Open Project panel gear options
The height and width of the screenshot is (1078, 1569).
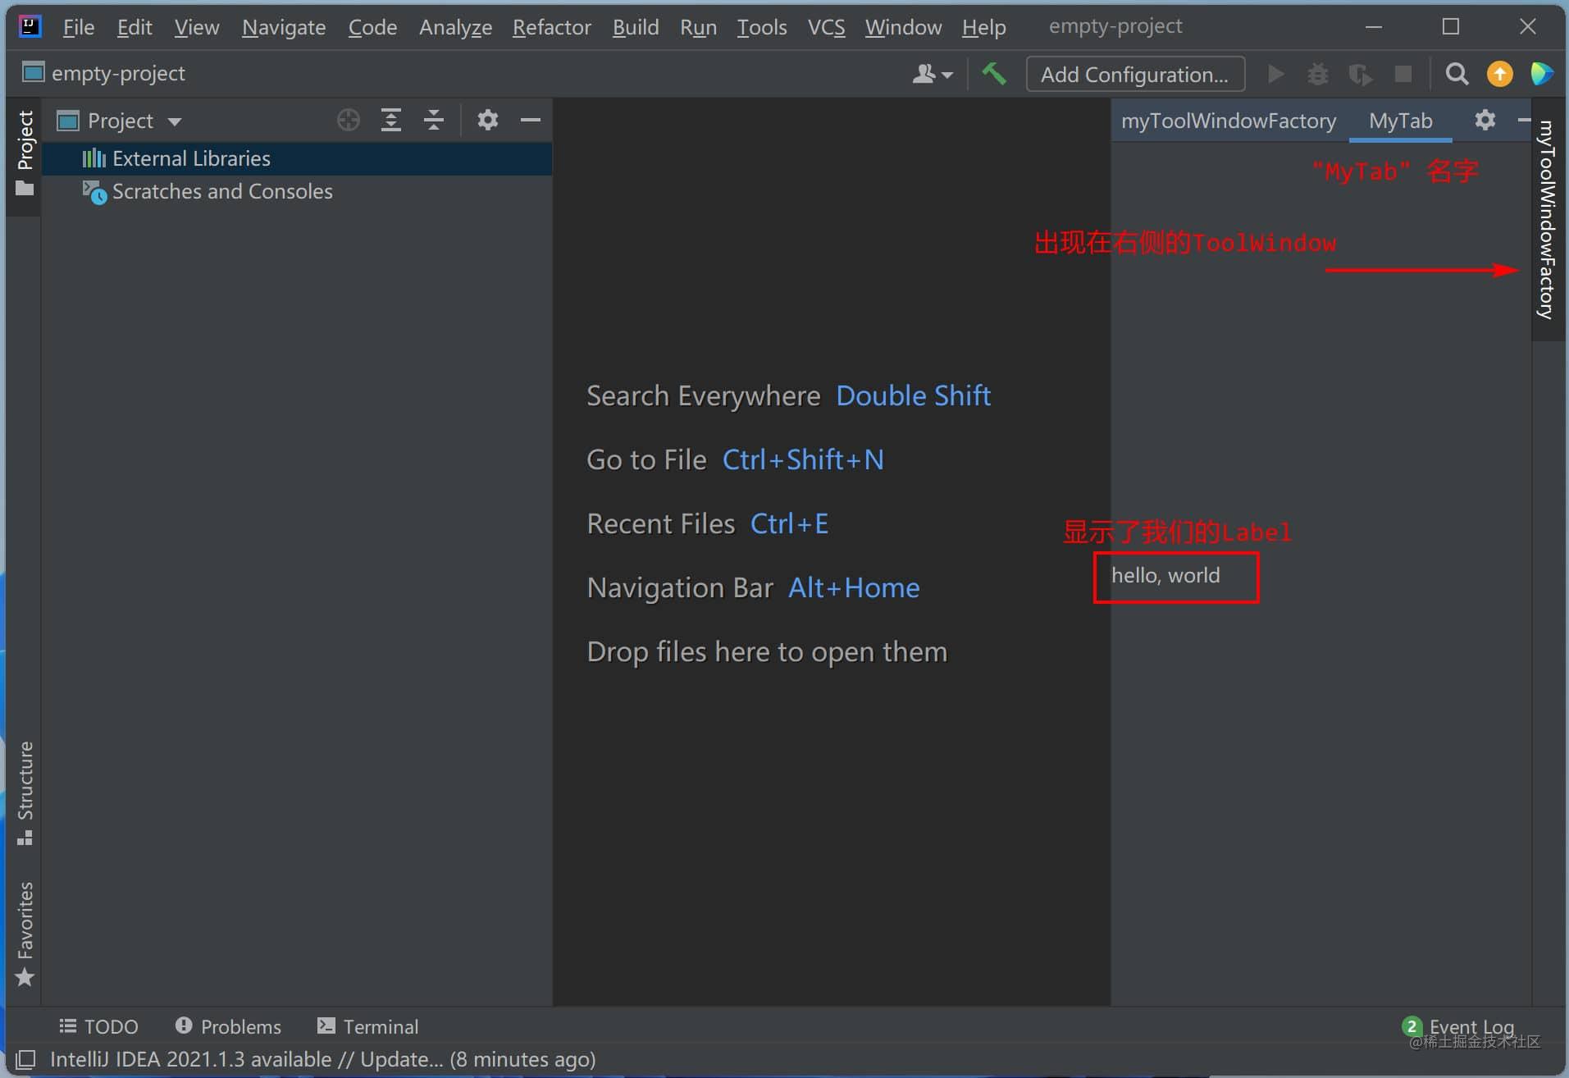click(488, 120)
